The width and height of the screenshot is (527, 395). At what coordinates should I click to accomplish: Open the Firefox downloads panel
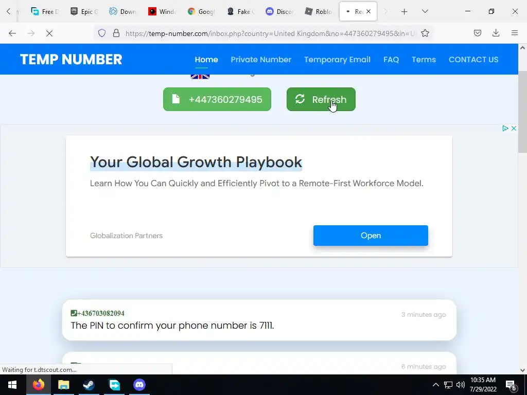496,33
